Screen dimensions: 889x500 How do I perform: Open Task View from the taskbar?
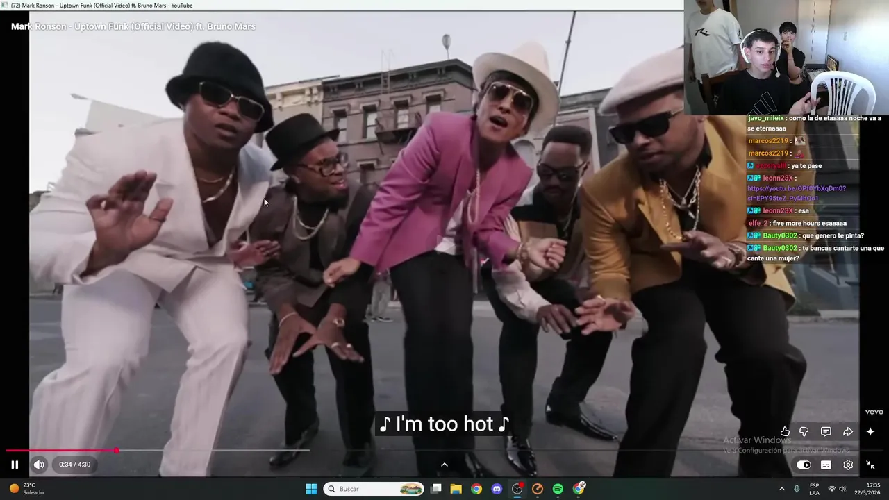point(436,489)
